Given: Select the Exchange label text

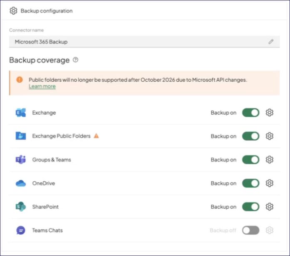Looking at the screenshot, I should 44,113.
